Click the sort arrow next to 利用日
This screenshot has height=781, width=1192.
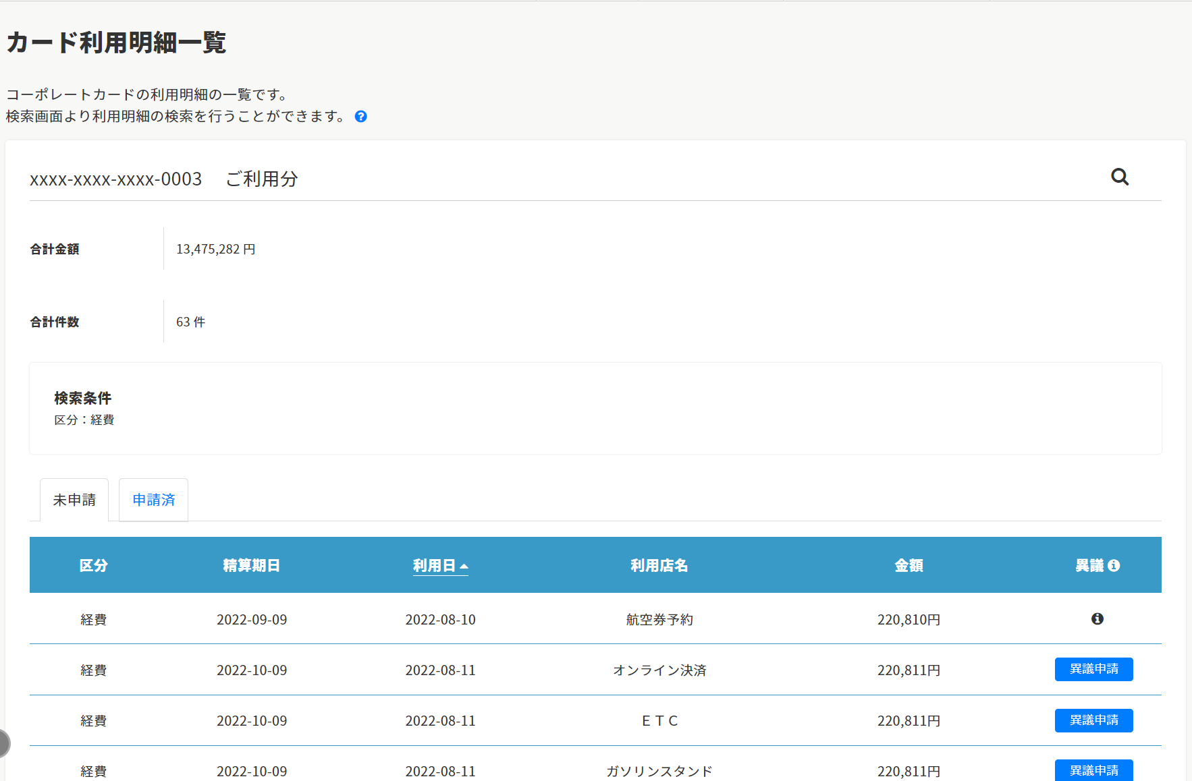coord(464,567)
